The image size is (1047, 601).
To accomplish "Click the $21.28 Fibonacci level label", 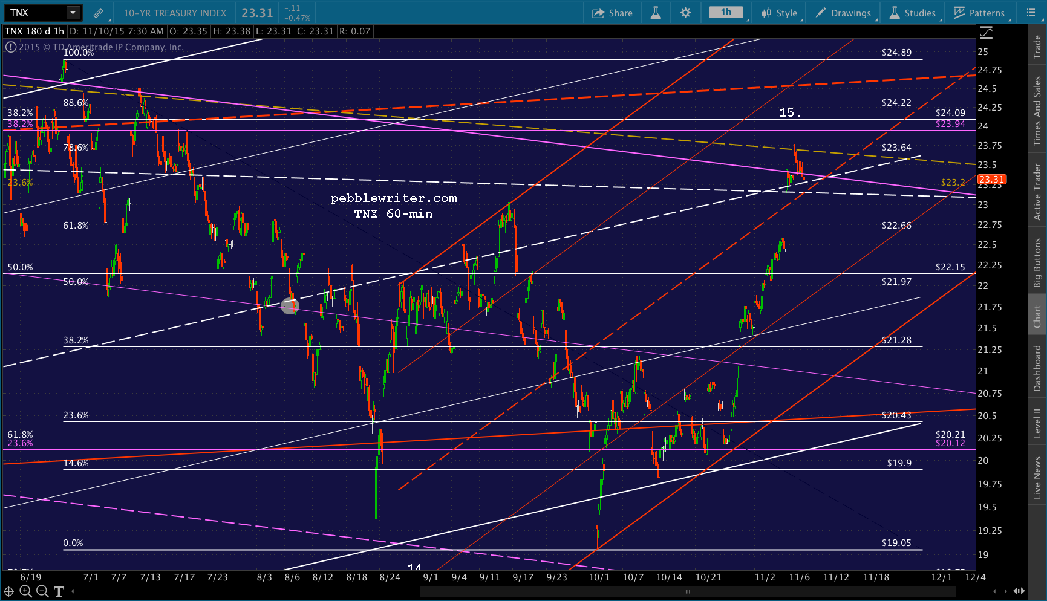I will [896, 340].
